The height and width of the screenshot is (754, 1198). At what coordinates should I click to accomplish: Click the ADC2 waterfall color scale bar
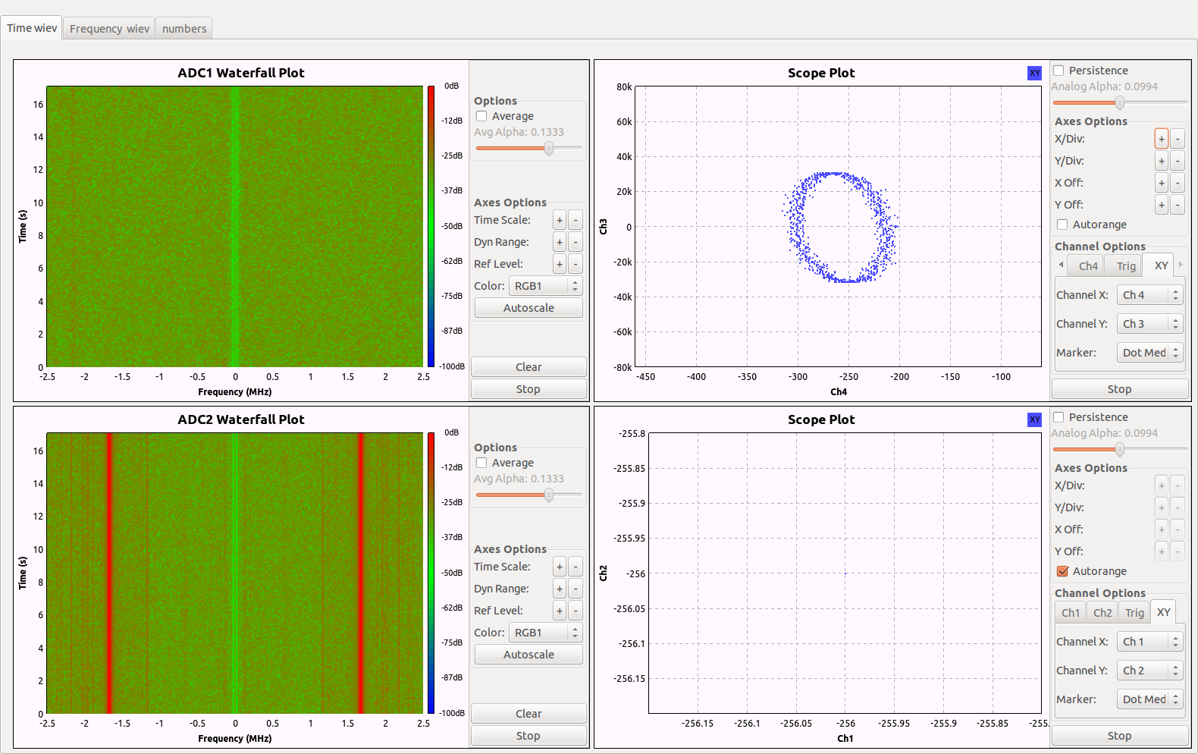[431, 573]
